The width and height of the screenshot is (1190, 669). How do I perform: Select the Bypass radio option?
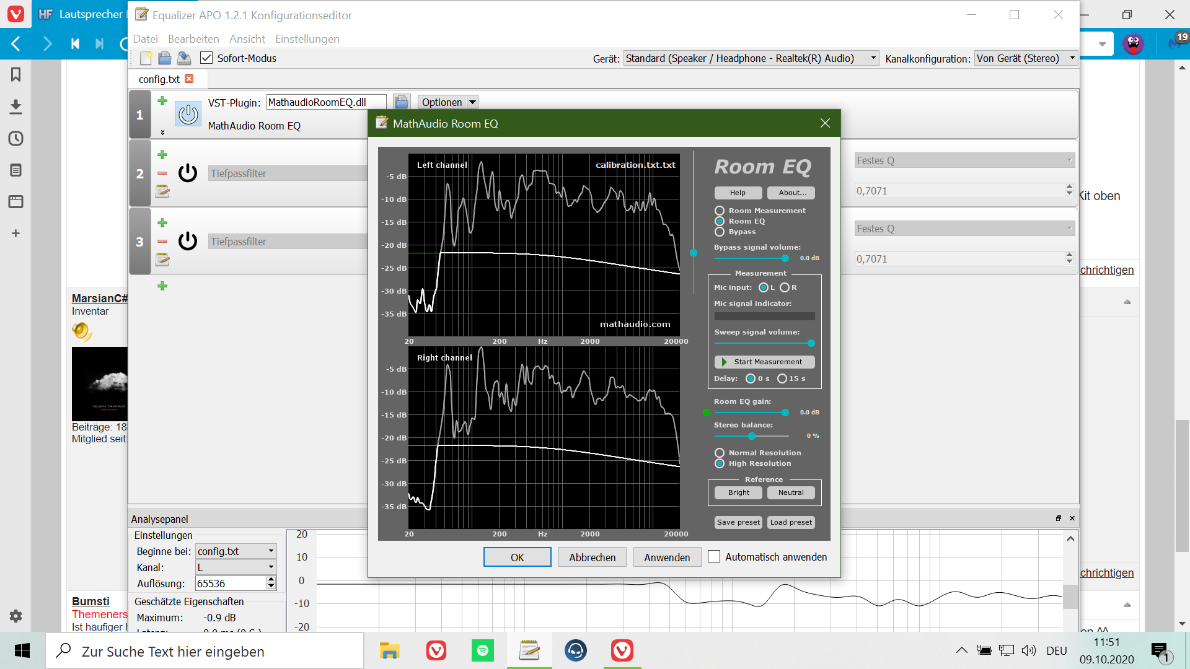[720, 232]
